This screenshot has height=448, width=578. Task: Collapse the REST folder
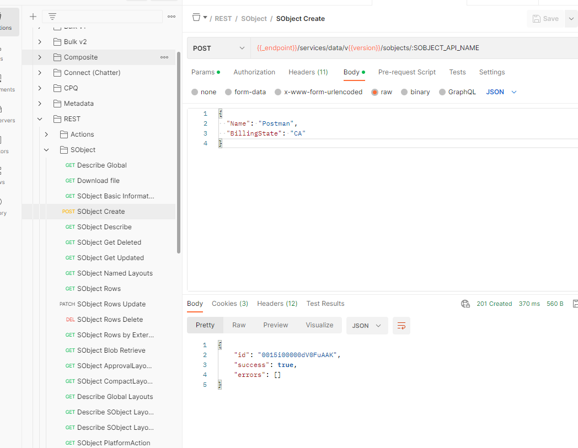(x=40, y=119)
